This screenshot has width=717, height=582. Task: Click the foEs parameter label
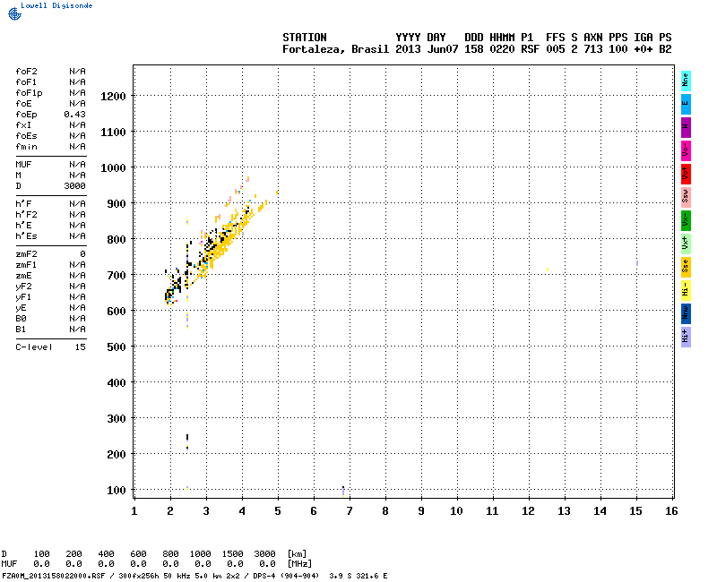click(x=27, y=136)
